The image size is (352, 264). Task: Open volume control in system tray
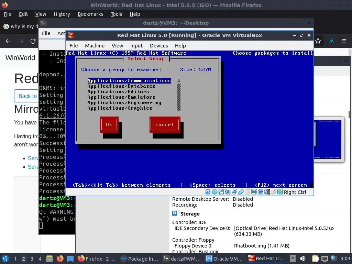click(302, 258)
